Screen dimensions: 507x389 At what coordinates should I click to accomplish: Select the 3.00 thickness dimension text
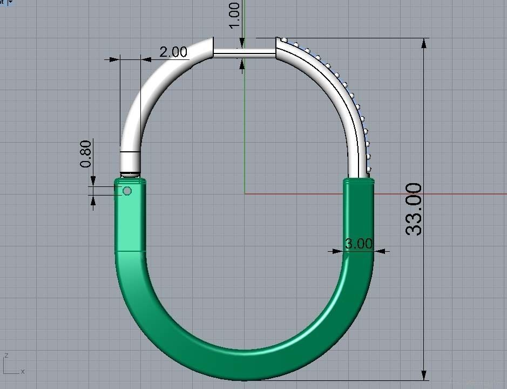pyautogui.click(x=359, y=243)
